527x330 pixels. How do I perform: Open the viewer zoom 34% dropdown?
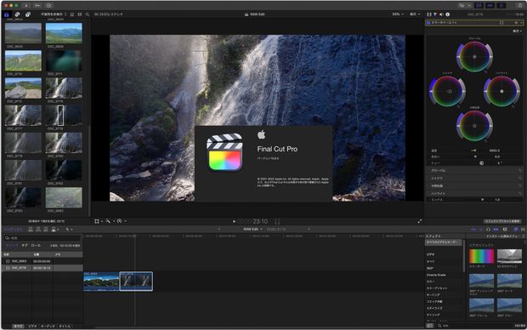(x=398, y=14)
